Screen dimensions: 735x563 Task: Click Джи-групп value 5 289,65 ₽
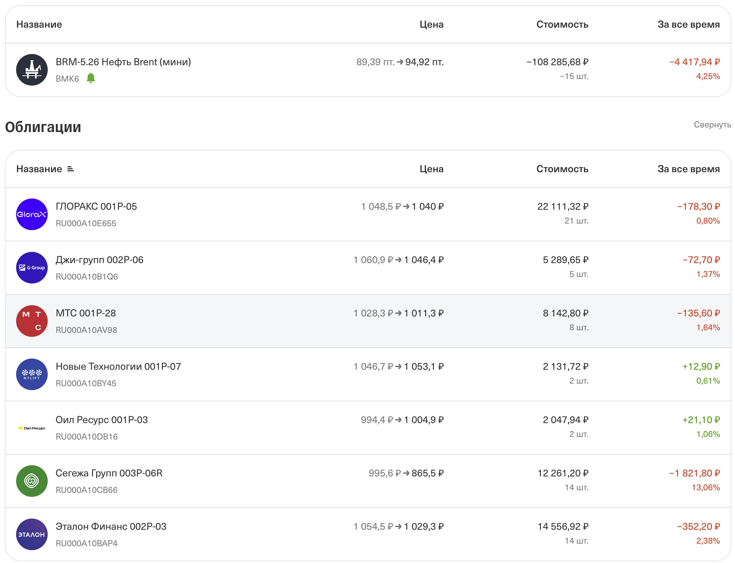(566, 260)
